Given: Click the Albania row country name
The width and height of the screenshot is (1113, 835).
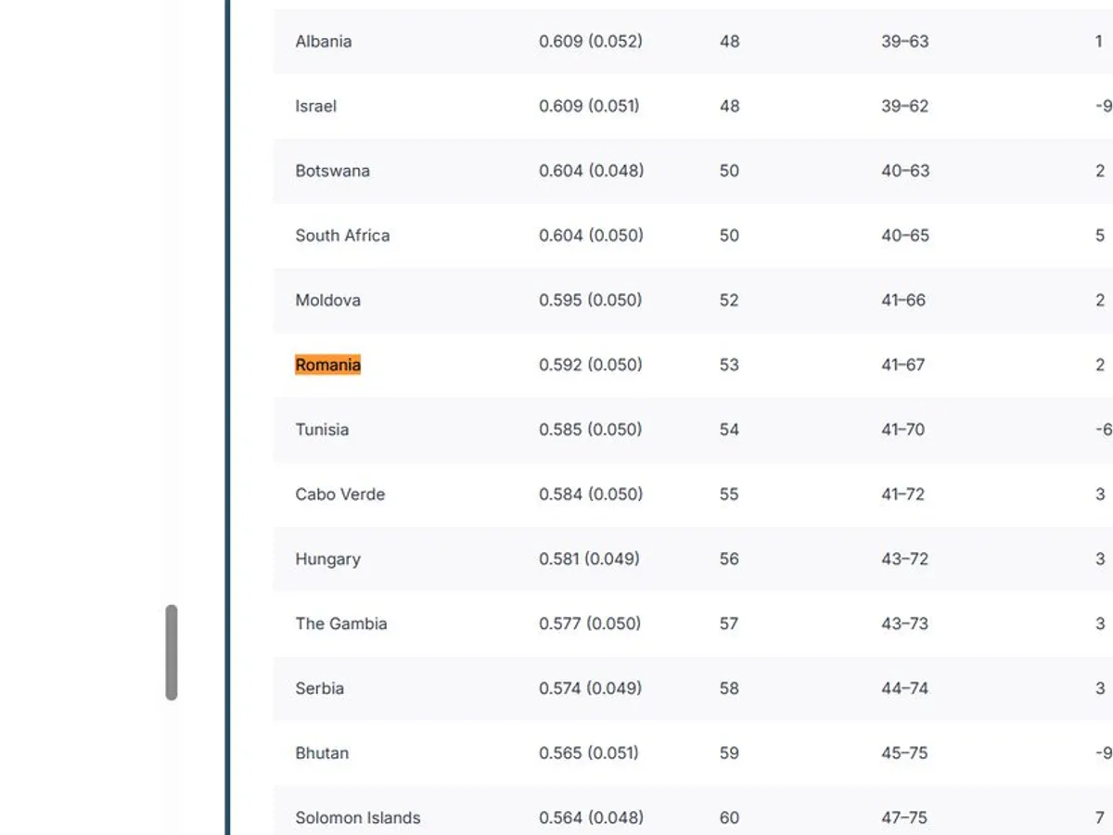Looking at the screenshot, I should (x=323, y=42).
